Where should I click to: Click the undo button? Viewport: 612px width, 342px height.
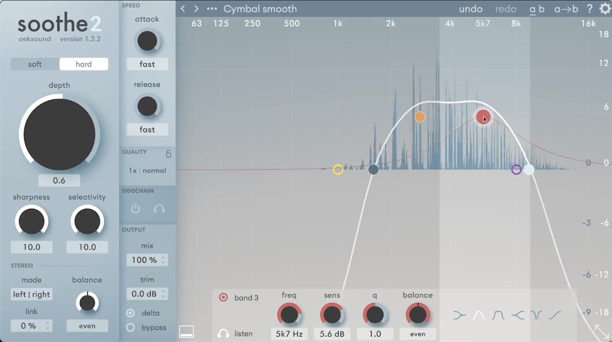[x=471, y=9]
